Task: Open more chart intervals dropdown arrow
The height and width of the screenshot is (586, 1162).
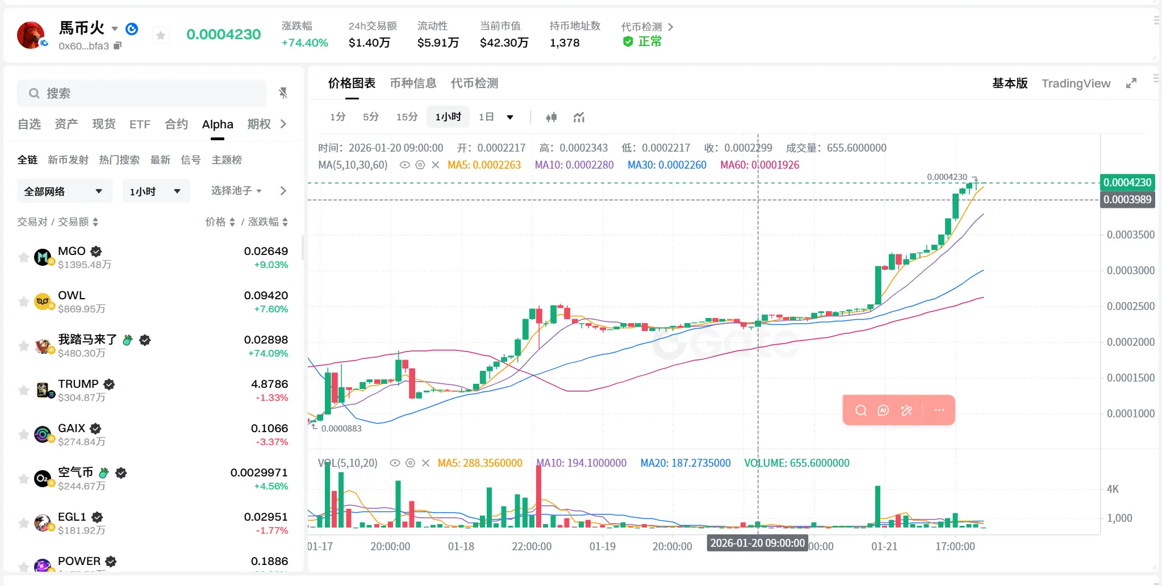Action: coord(510,118)
